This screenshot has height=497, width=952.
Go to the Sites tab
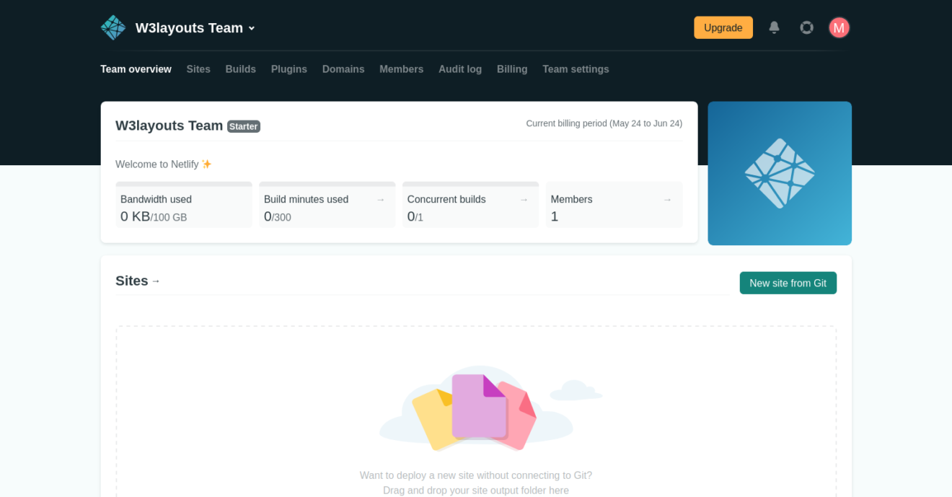pos(198,69)
